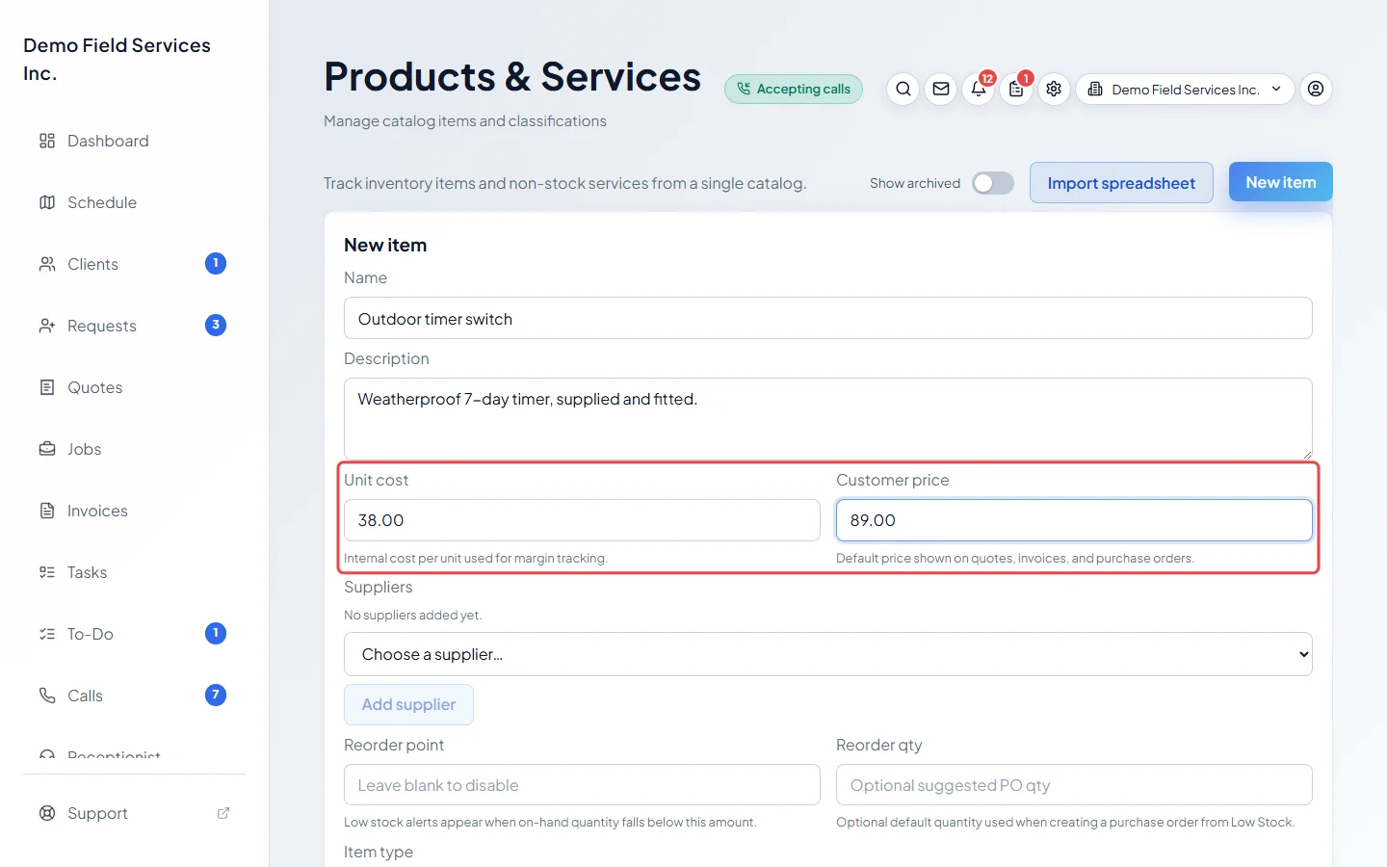Toggle the Show archived switch
The image size is (1387, 867).
tap(993, 183)
